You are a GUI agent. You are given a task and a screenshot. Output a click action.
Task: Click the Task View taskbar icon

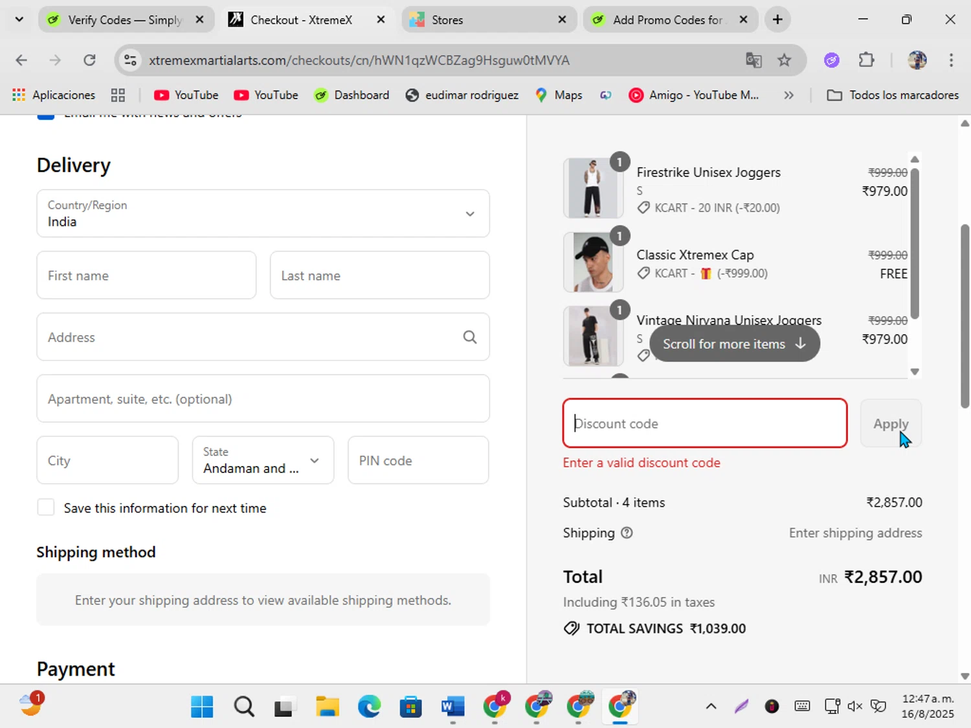point(284,707)
